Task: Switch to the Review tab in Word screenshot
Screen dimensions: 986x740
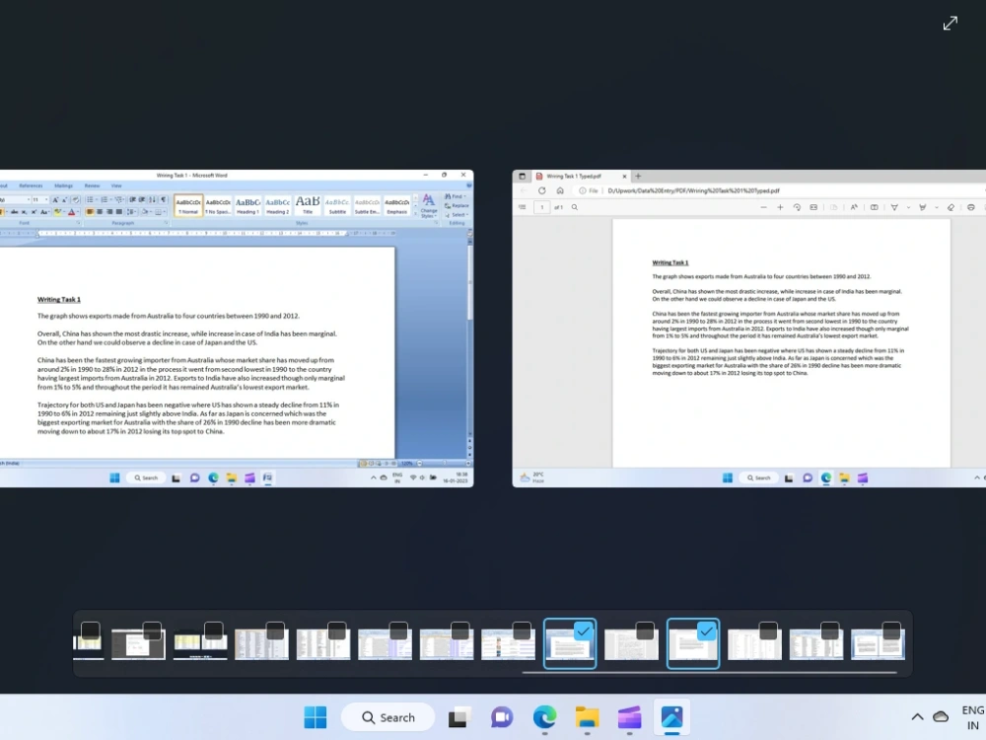Action: pos(93,185)
